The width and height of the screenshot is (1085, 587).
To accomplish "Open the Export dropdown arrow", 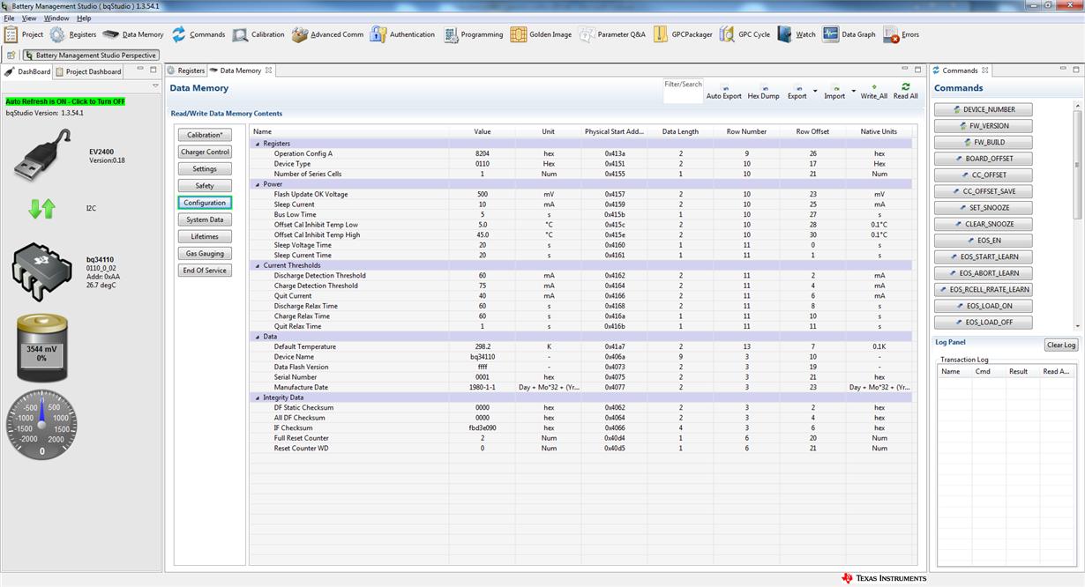I will point(814,90).
